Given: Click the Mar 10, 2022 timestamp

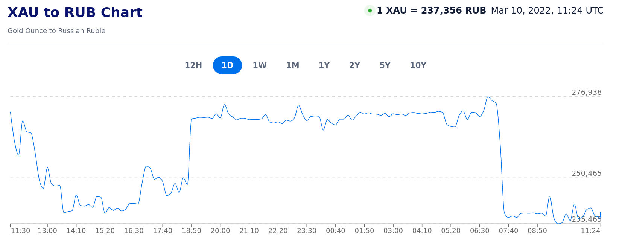Looking at the screenshot, I should point(547,11).
